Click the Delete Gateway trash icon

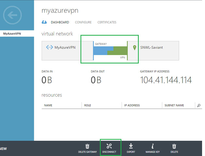(x=87, y=146)
